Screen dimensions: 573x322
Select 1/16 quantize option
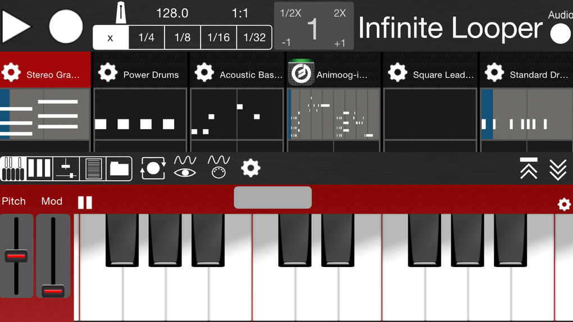click(219, 38)
